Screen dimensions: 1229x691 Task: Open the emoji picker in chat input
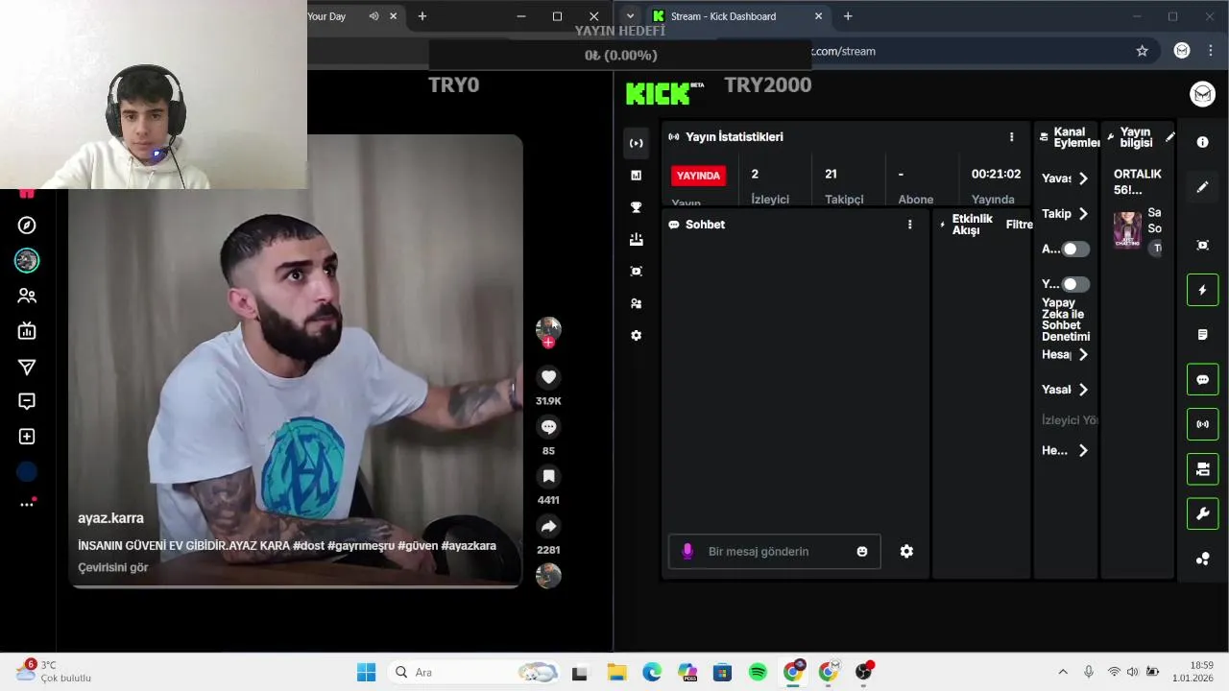862,552
